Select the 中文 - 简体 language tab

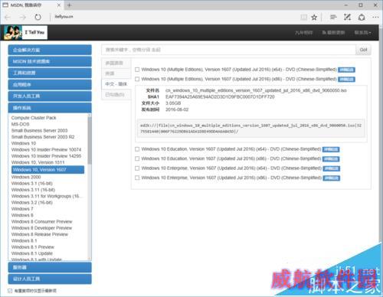pyautogui.click(x=116, y=84)
